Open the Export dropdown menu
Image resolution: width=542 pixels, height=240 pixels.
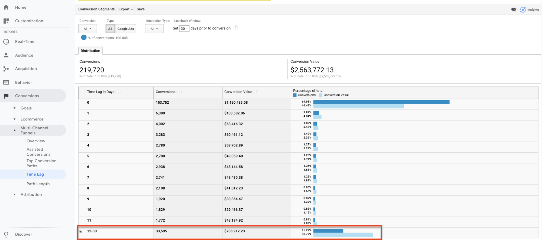click(x=126, y=9)
